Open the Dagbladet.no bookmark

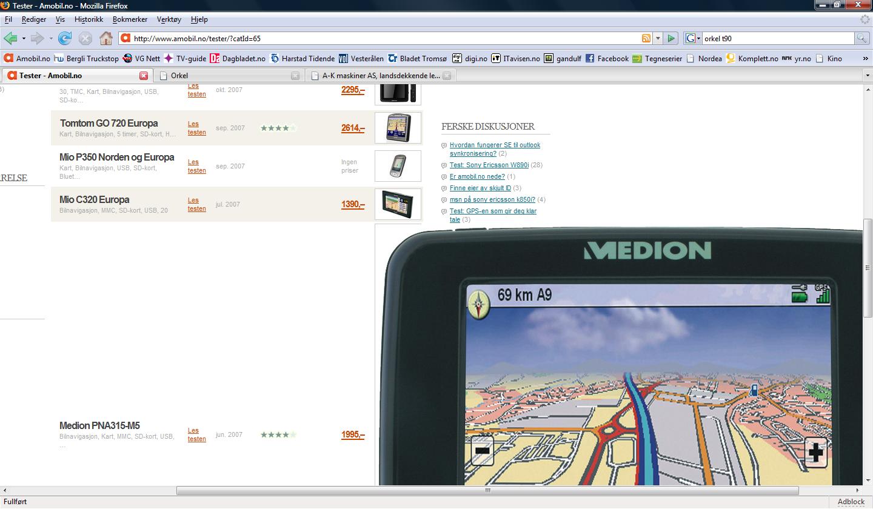tap(238, 58)
